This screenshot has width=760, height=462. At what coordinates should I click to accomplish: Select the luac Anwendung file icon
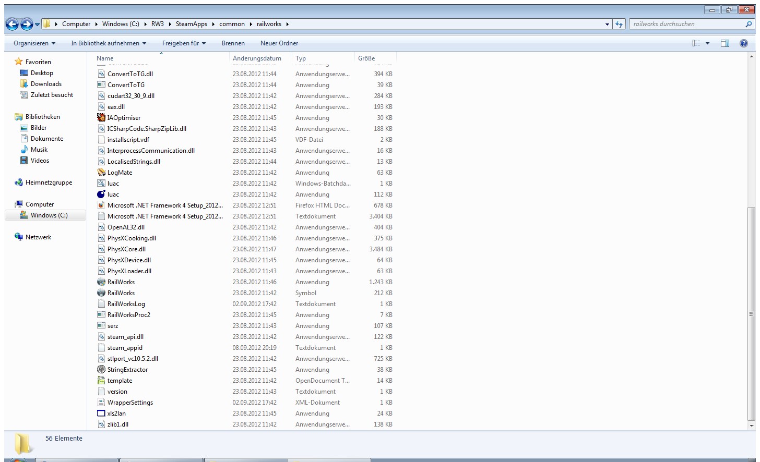(101, 194)
